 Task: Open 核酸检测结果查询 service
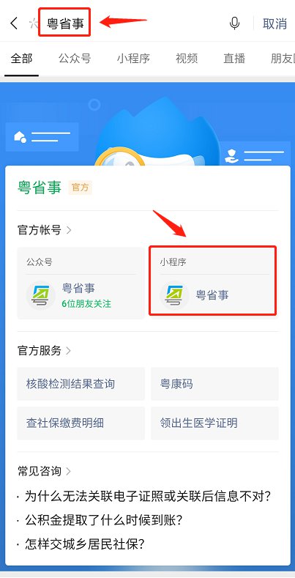coord(81,384)
